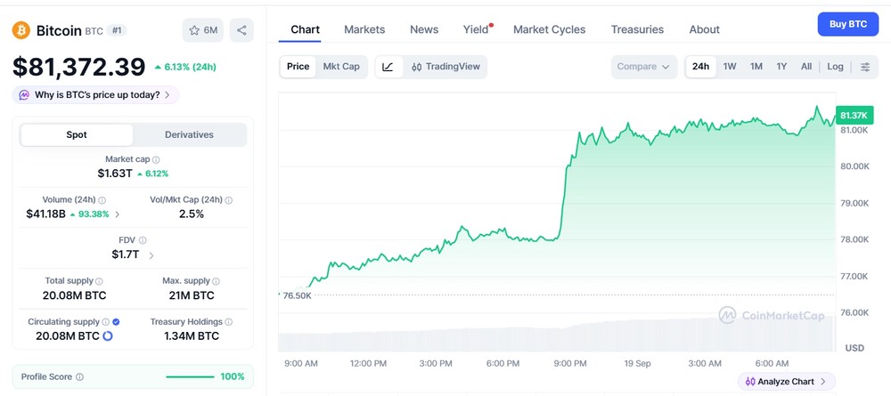Viewport: 891px width, 396px height.
Task: Switch to TradingView candlestick chart
Action: tap(445, 67)
